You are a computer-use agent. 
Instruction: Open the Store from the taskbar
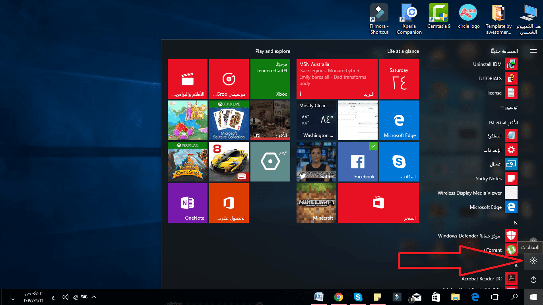[436, 297]
